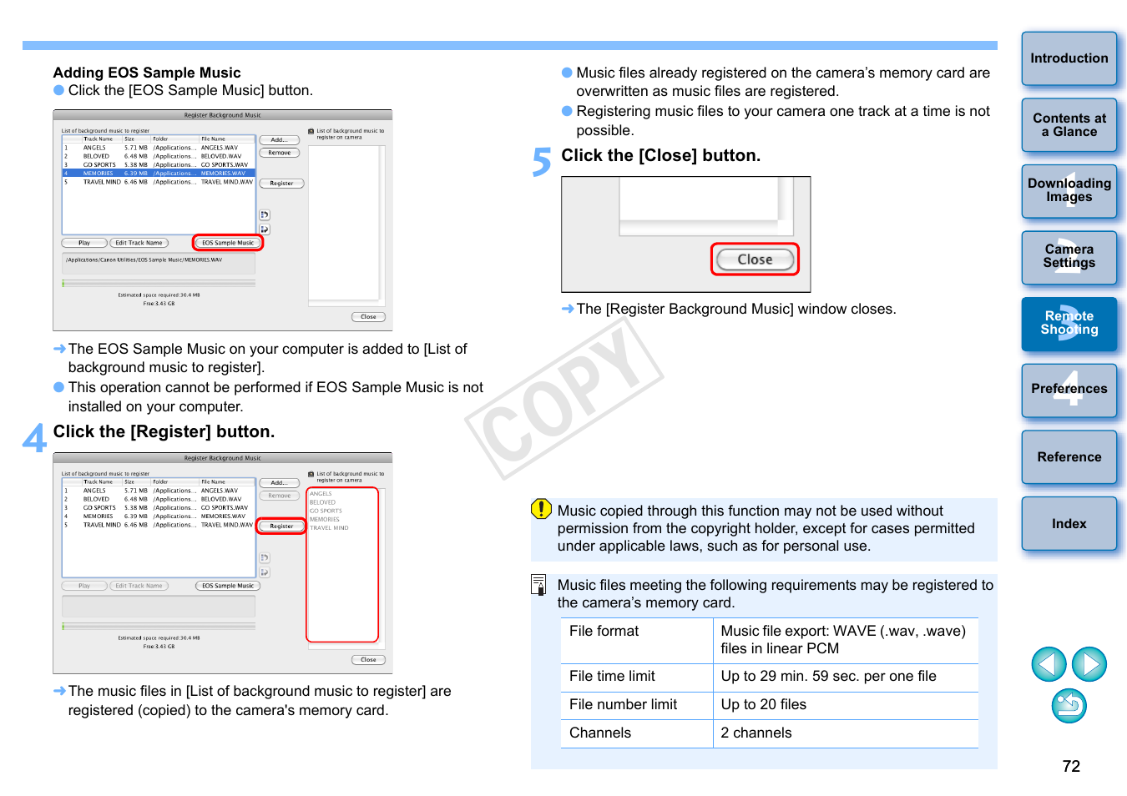
Task: Click 'Up to 20 files' table cell
Action: tap(846, 705)
